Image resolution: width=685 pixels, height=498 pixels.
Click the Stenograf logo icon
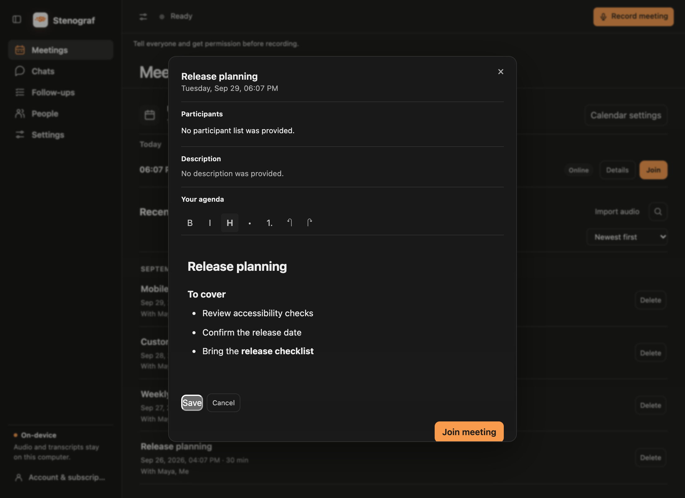pyautogui.click(x=40, y=20)
